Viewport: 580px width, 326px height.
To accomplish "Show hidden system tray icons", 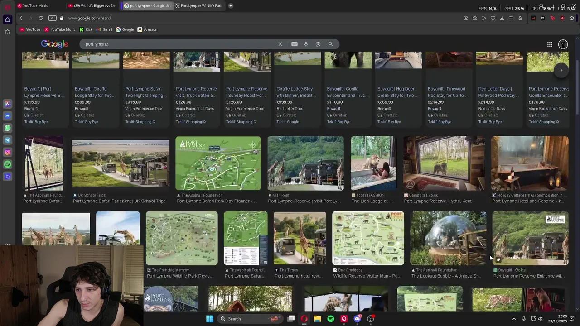I will pos(514,319).
